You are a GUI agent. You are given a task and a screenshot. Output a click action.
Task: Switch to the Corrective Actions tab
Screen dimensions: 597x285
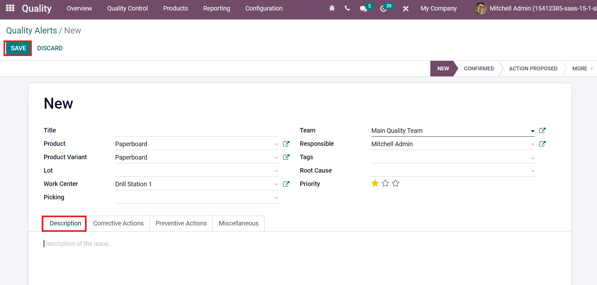tap(118, 224)
